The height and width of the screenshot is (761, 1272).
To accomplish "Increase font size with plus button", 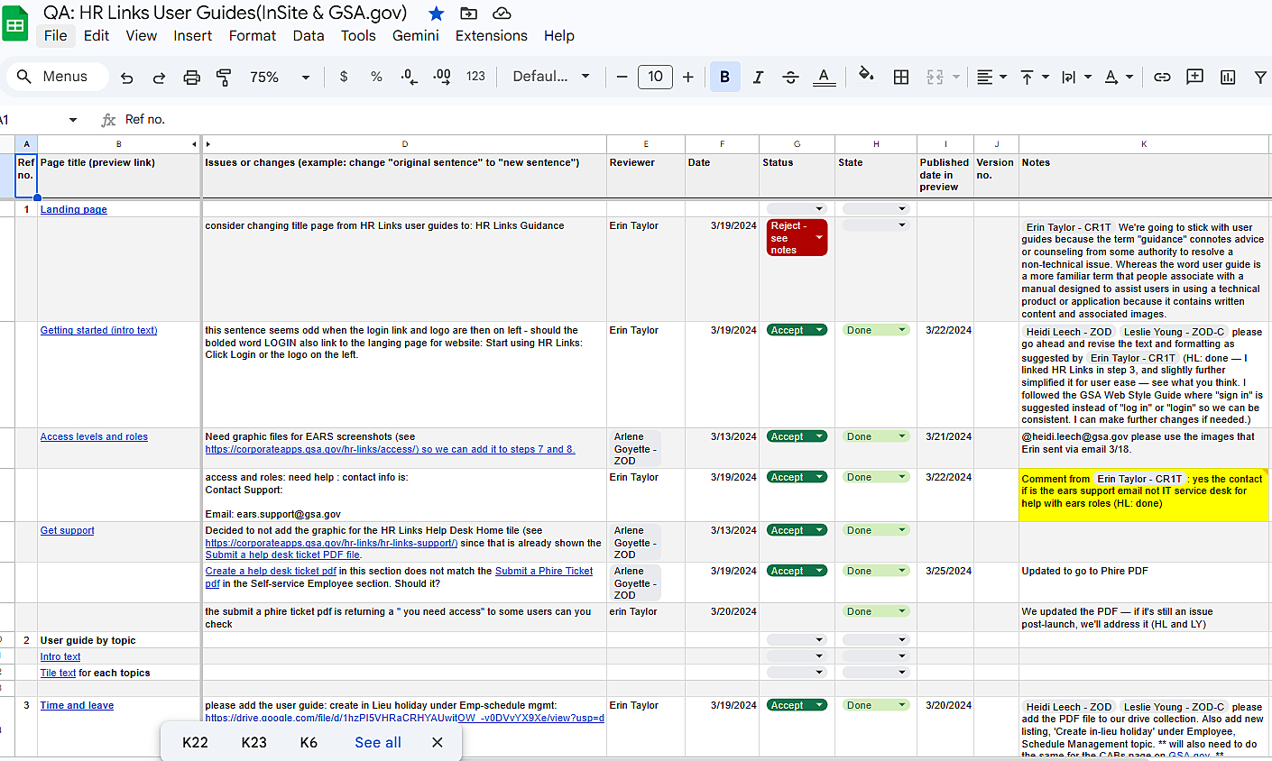I will click(x=688, y=77).
